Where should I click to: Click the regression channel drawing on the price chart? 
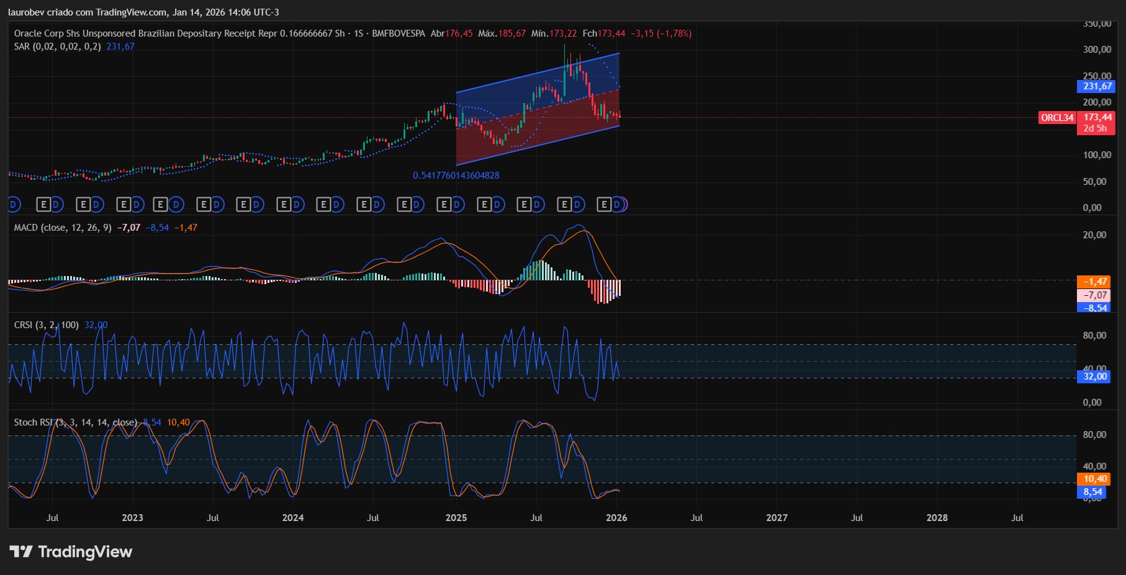click(x=538, y=110)
